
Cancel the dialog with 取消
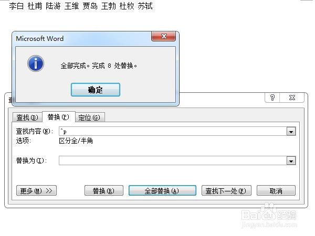pos(276,190)
